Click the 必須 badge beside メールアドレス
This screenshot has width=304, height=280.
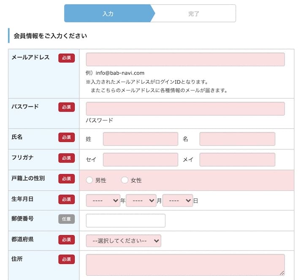(66, 58)
